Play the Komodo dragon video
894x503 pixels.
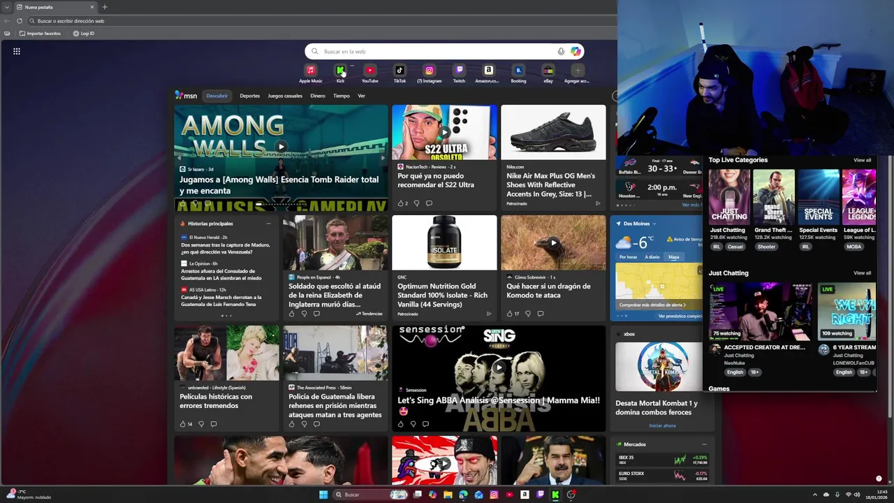coord(553,243)
